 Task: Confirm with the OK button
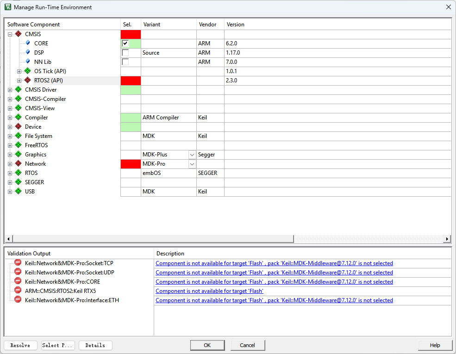[x=207, y=345]
